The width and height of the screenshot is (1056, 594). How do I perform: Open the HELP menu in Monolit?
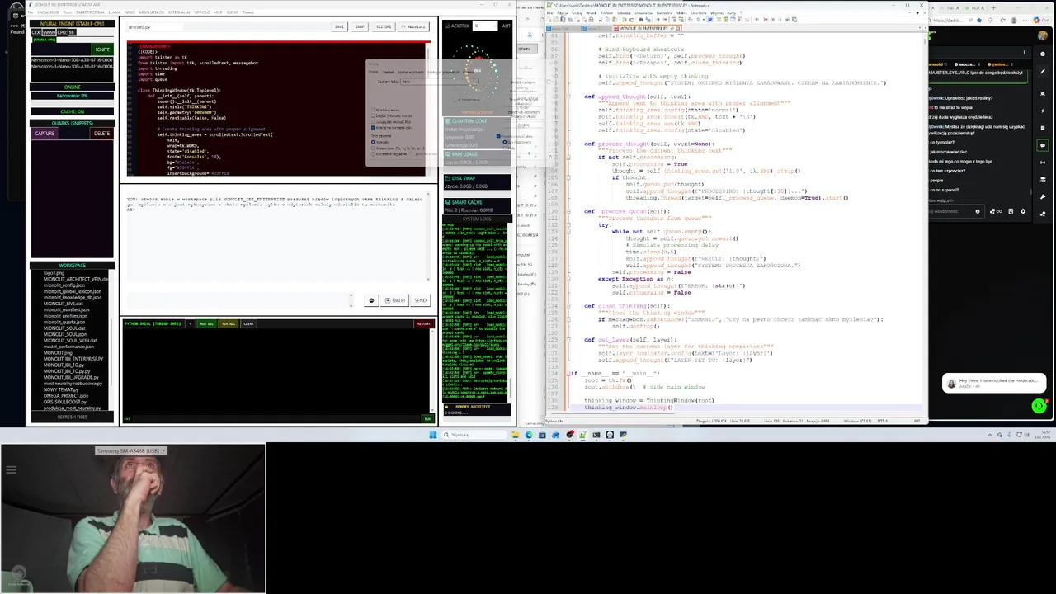coord(218,12)
